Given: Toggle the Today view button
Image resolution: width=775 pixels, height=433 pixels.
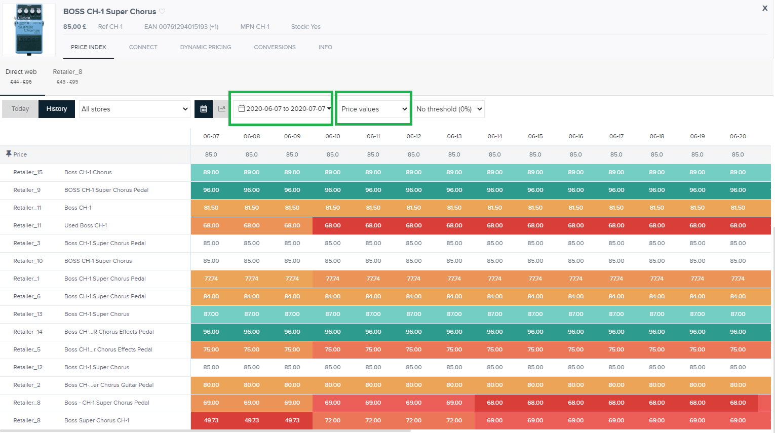Looking at the screenshot, I should [20, 109].
